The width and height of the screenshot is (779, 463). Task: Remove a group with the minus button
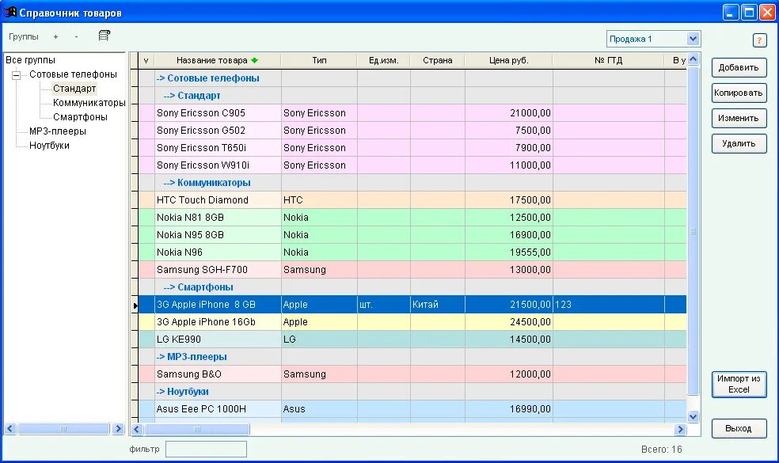(x=76, y=36)
